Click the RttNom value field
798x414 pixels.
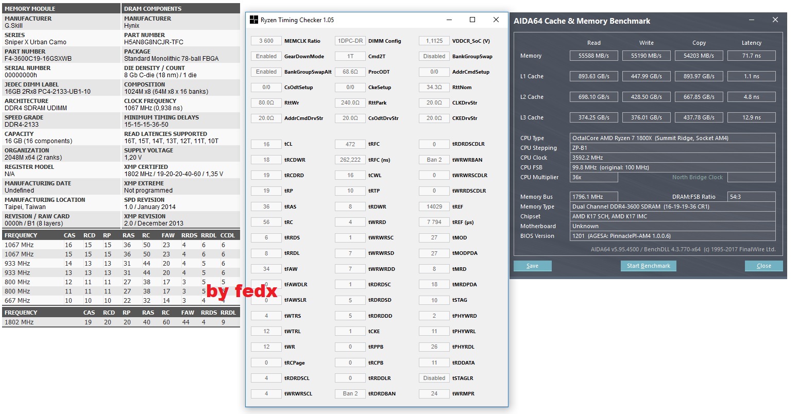[434, 88]
